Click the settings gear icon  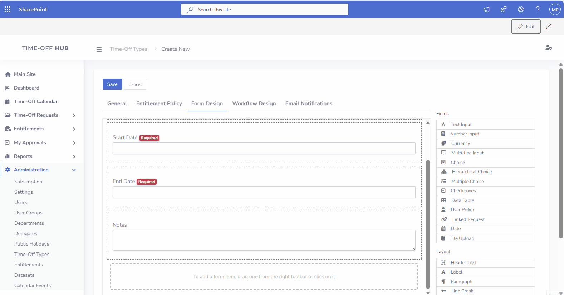pos(521,9)
